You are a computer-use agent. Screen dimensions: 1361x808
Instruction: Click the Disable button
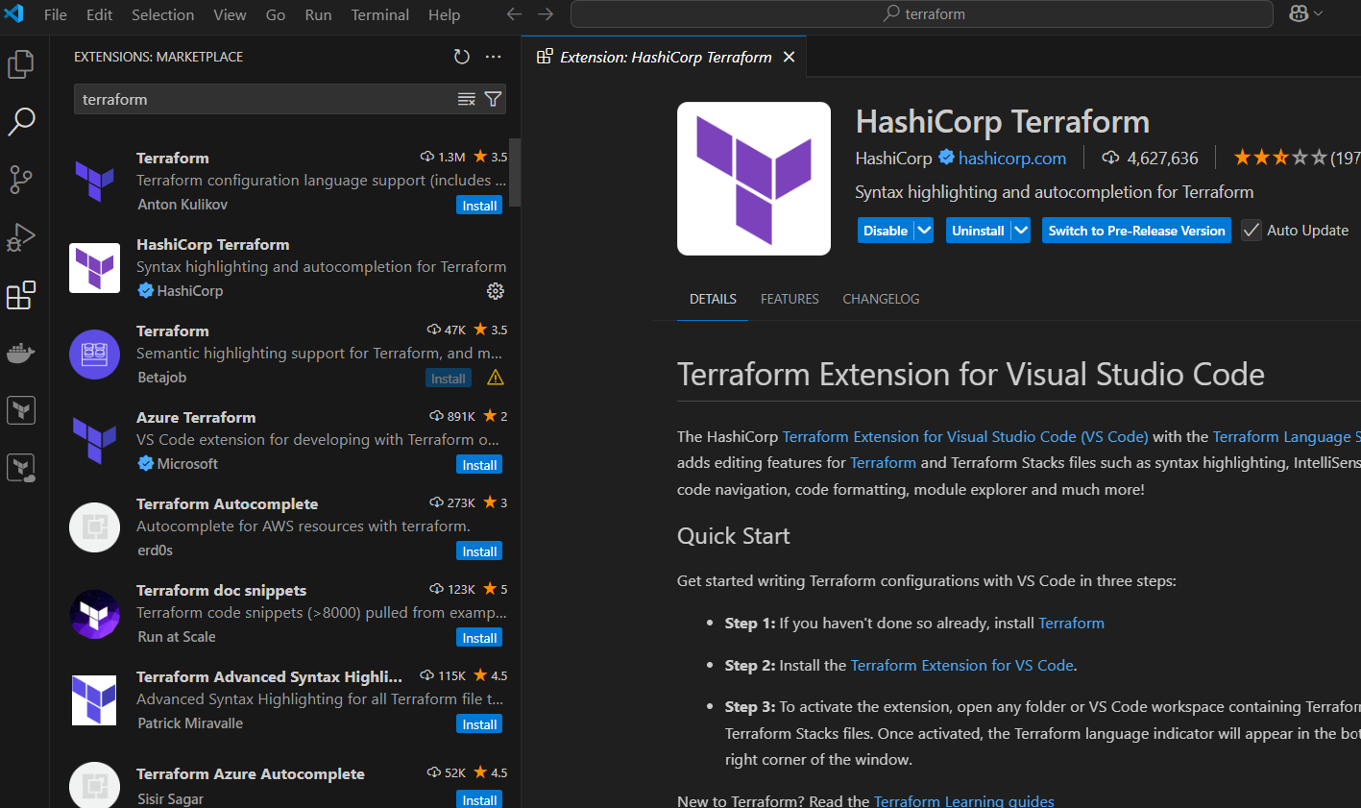pos(886,231)
